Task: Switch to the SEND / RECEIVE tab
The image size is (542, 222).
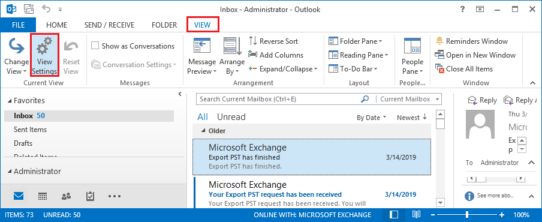Action: click(109, 25)
